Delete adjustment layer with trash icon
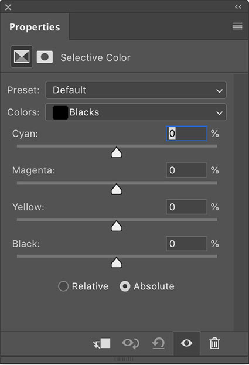The height and width of the screenshot is (365, 249). point(214,343)
